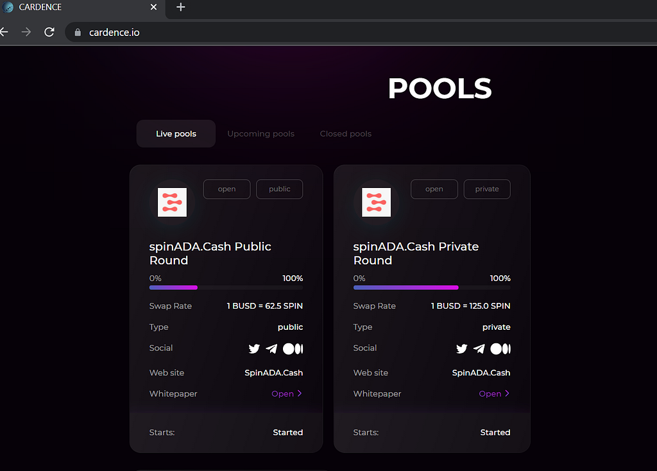Click open badge on Private Round card
Viewport: 657px width, 471px height.
point(434,189)
